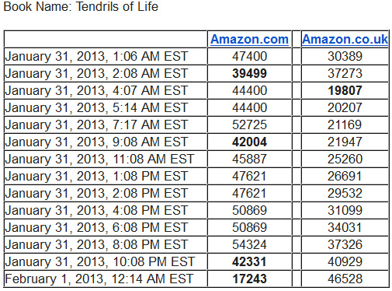Image resolution: width=392 pixels, height=291 pixels.
Task: Click the January 31 11:08 AM EST cell
Action: coord(106,159)
